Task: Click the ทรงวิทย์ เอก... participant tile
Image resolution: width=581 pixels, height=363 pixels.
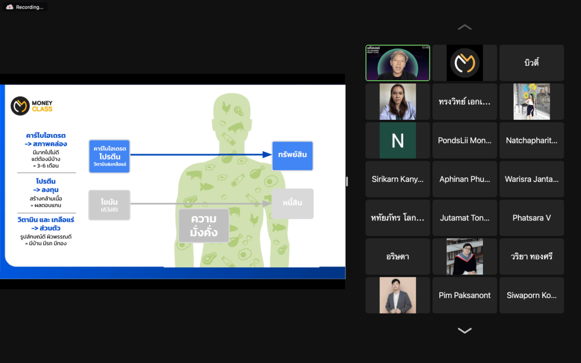Action: (x=464, y=102)
